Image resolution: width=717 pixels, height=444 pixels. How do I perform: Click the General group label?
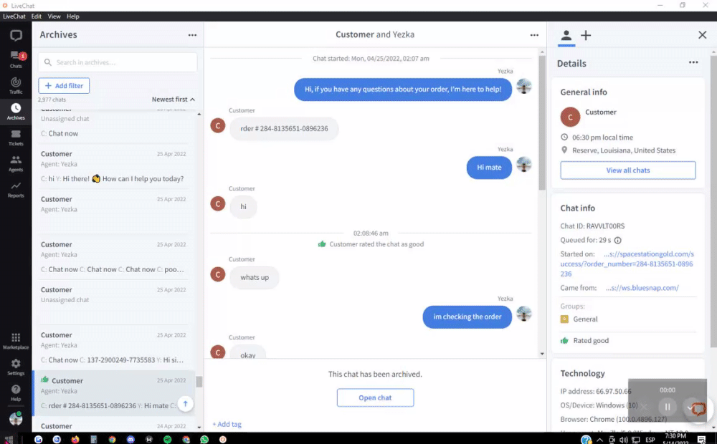(x=585, y=319)
